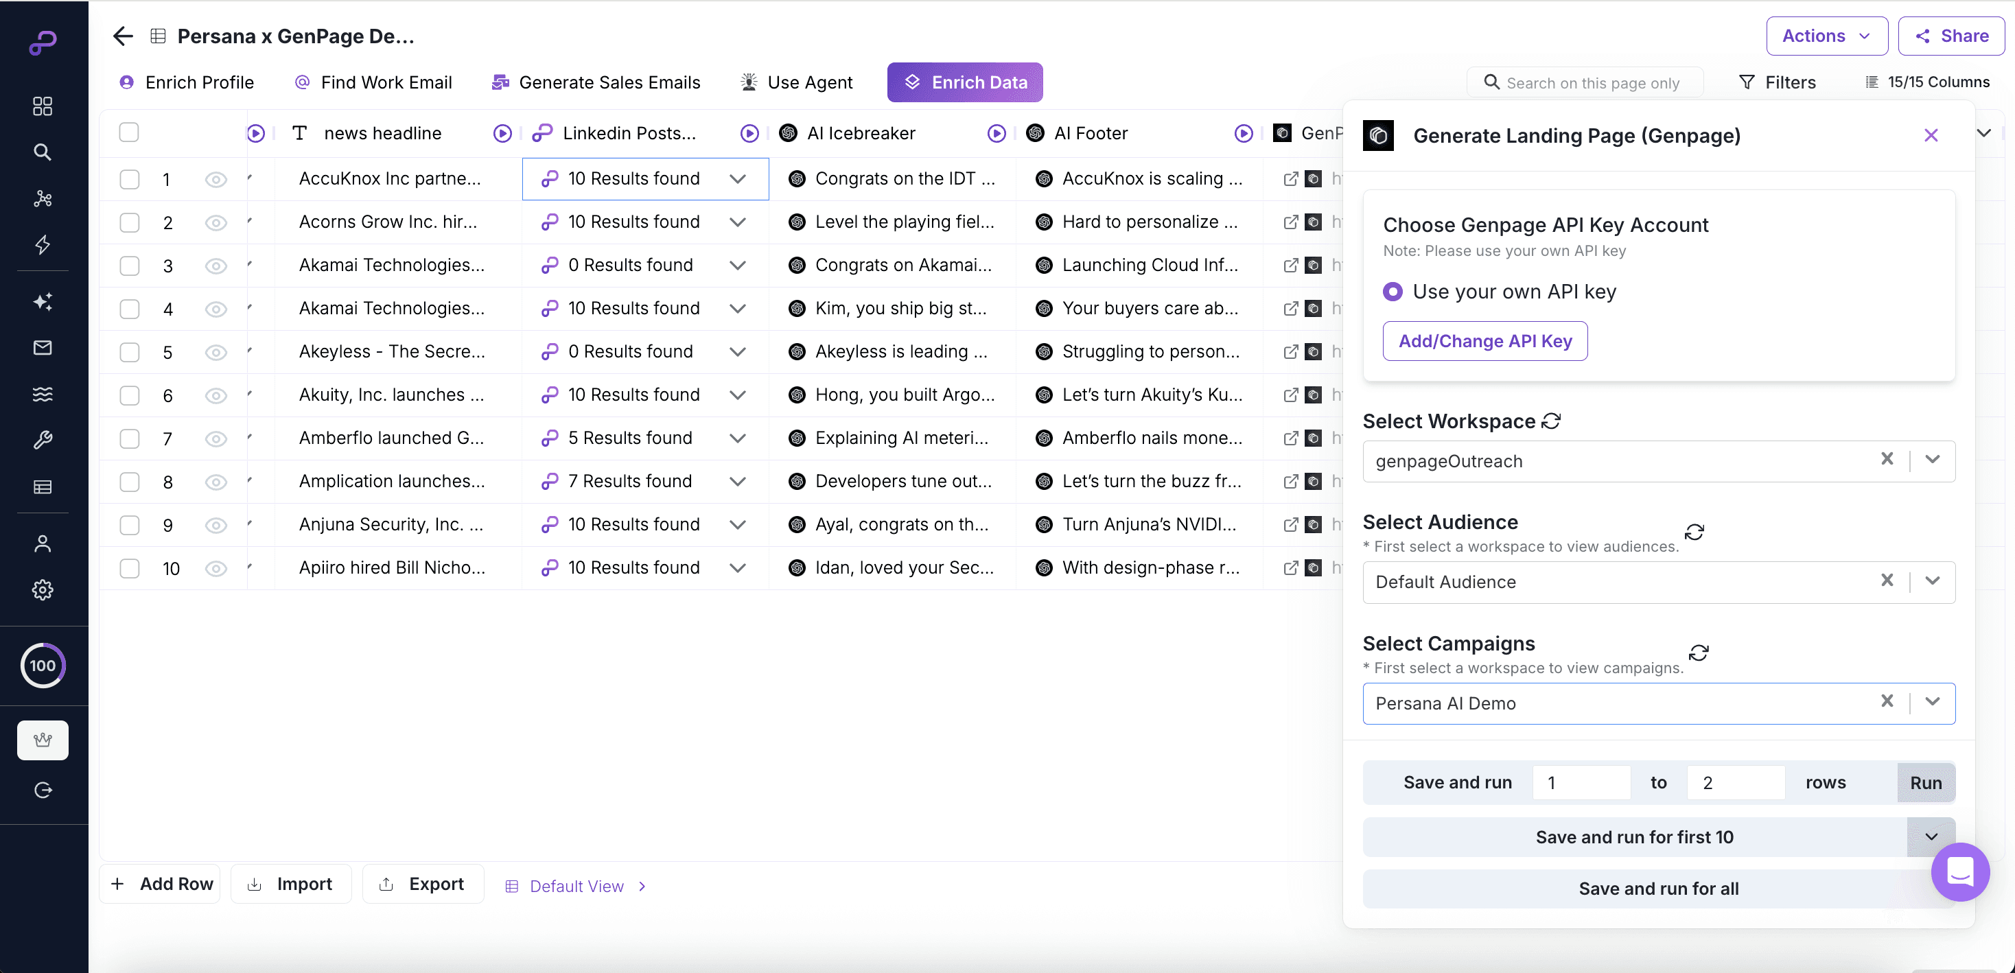Open the chat support bubble
This screenshot has width=2015, height=973.
1959,871
